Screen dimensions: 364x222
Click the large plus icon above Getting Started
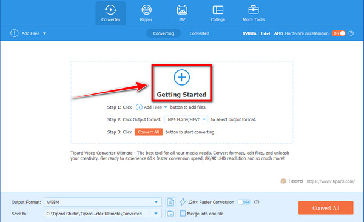(x=182, y=77)
